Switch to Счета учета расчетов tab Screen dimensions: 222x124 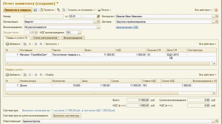pos(45,38)
